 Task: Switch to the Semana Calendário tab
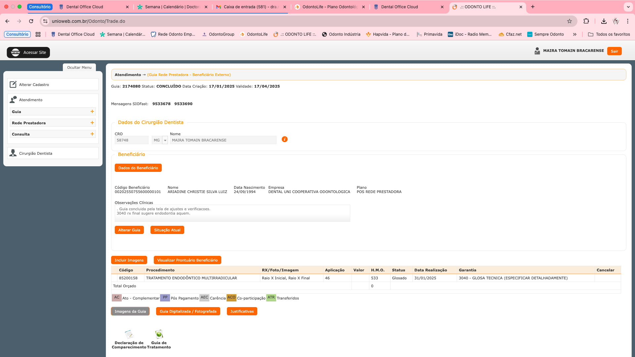click(x=172, y=7)
